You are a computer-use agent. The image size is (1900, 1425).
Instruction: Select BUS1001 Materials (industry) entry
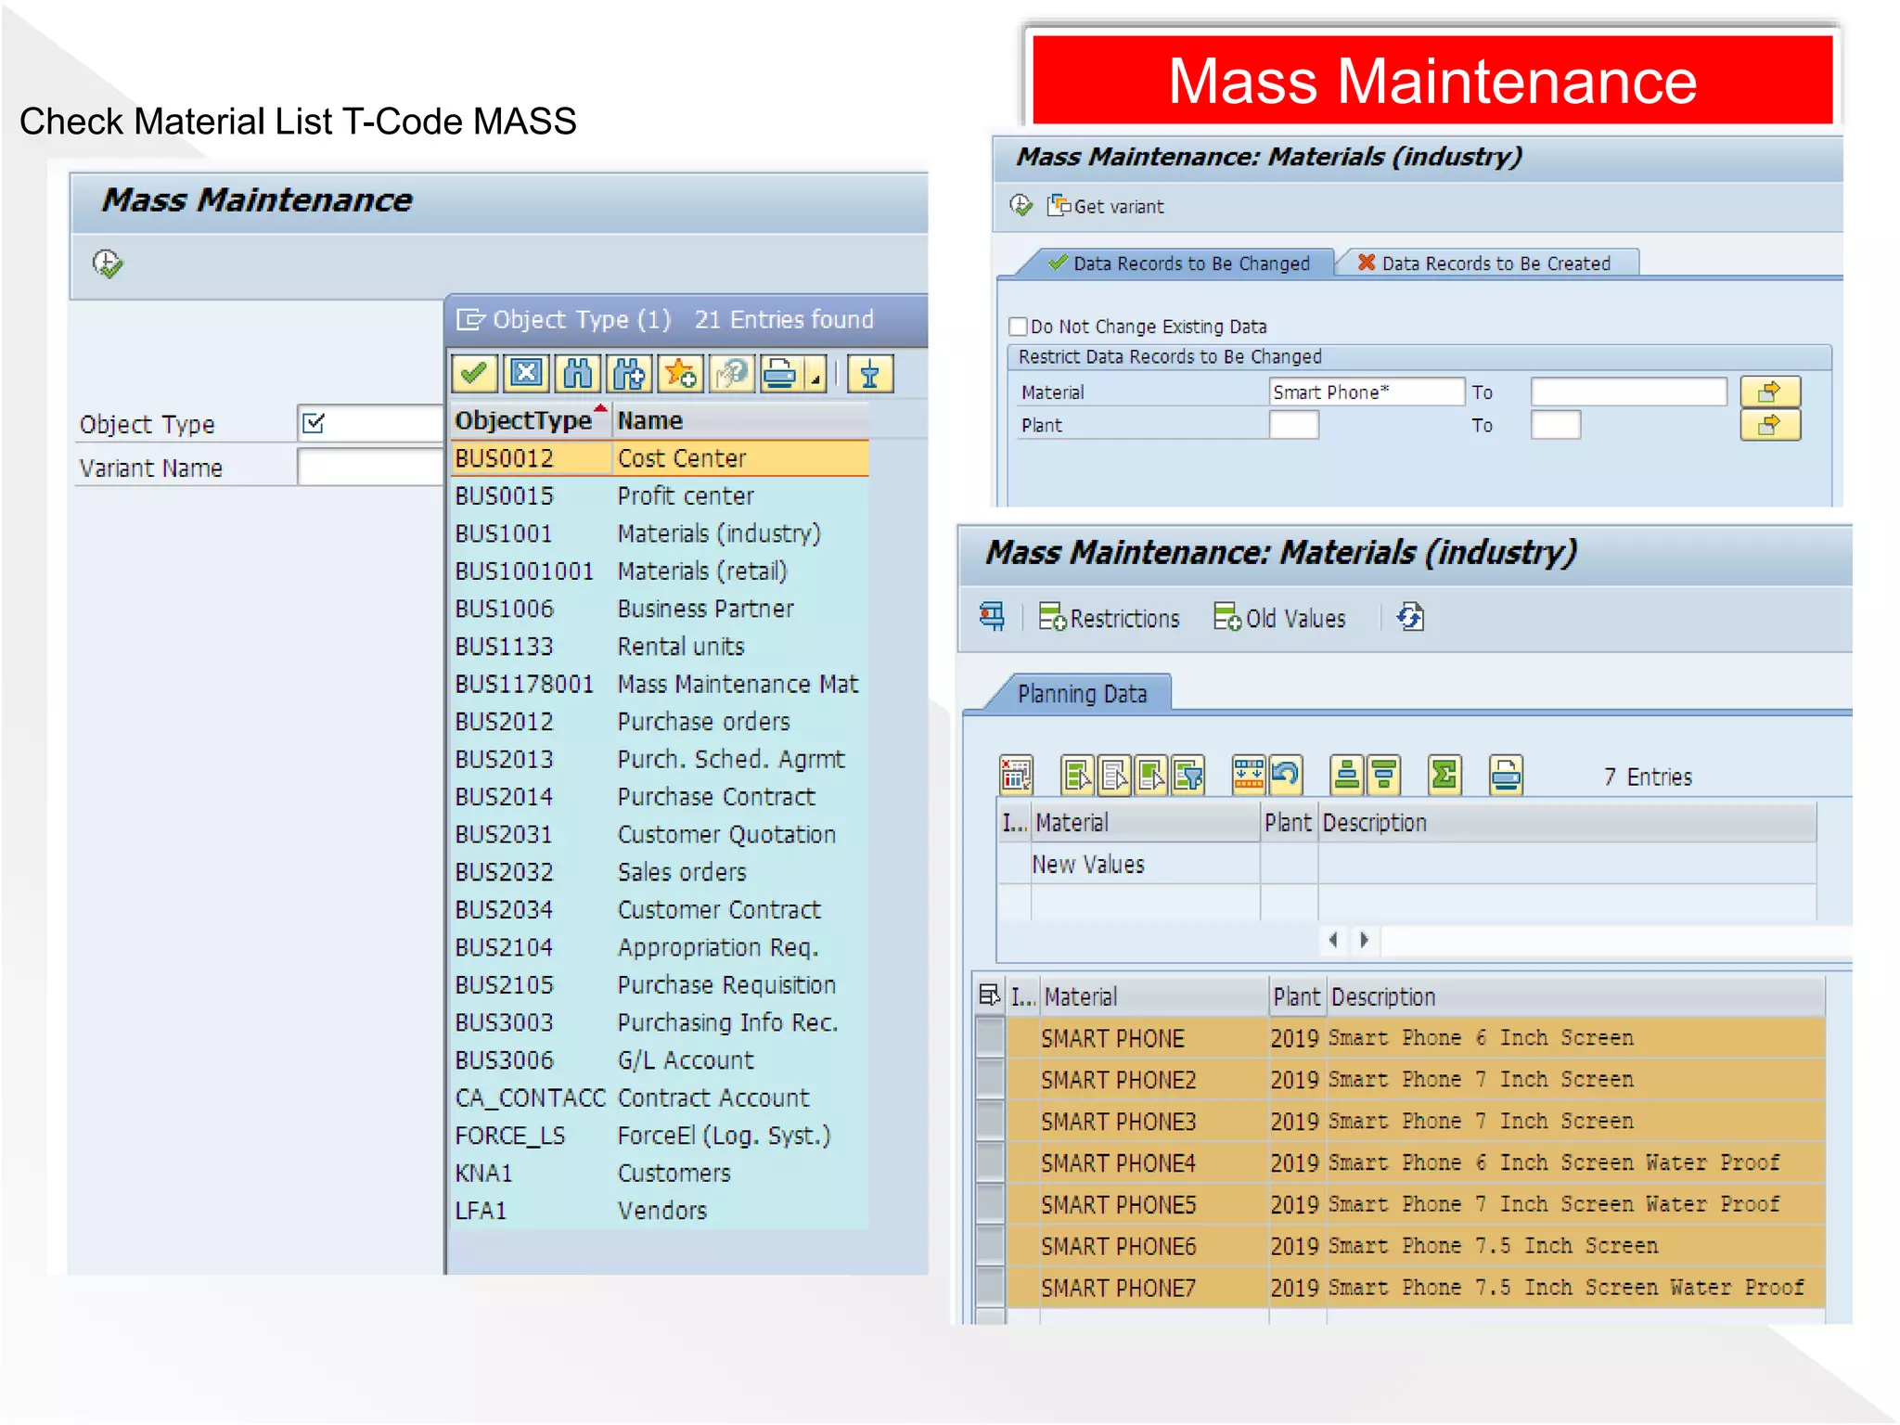[660, 533]
